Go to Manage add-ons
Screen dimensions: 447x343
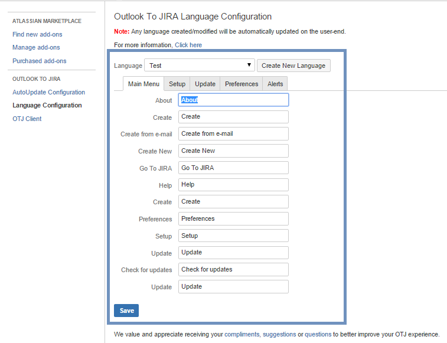36,47
